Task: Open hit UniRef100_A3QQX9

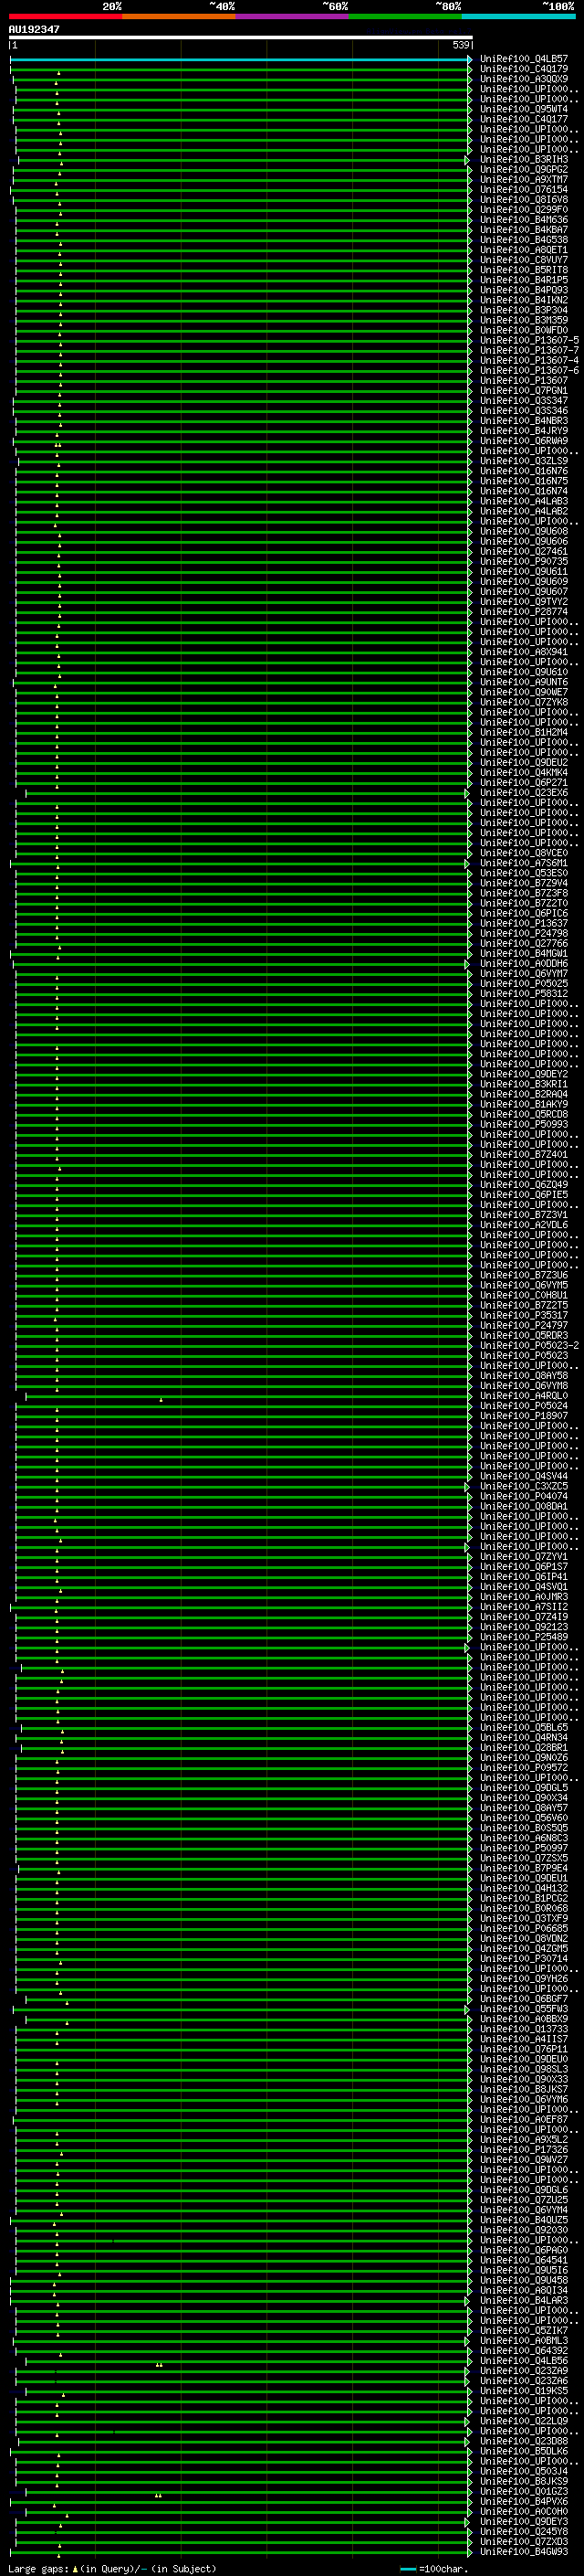Action: coord(524,79)
